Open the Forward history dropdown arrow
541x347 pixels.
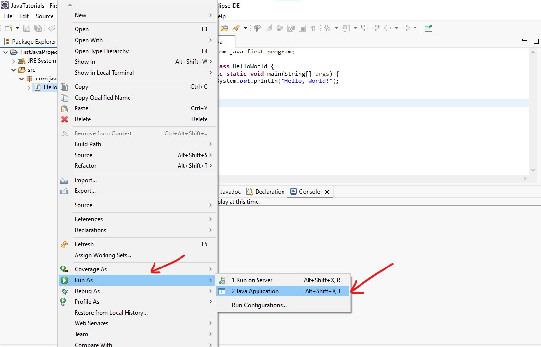(415, 28)
